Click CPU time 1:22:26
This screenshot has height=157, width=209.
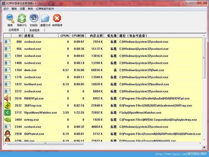click(79, 113)
